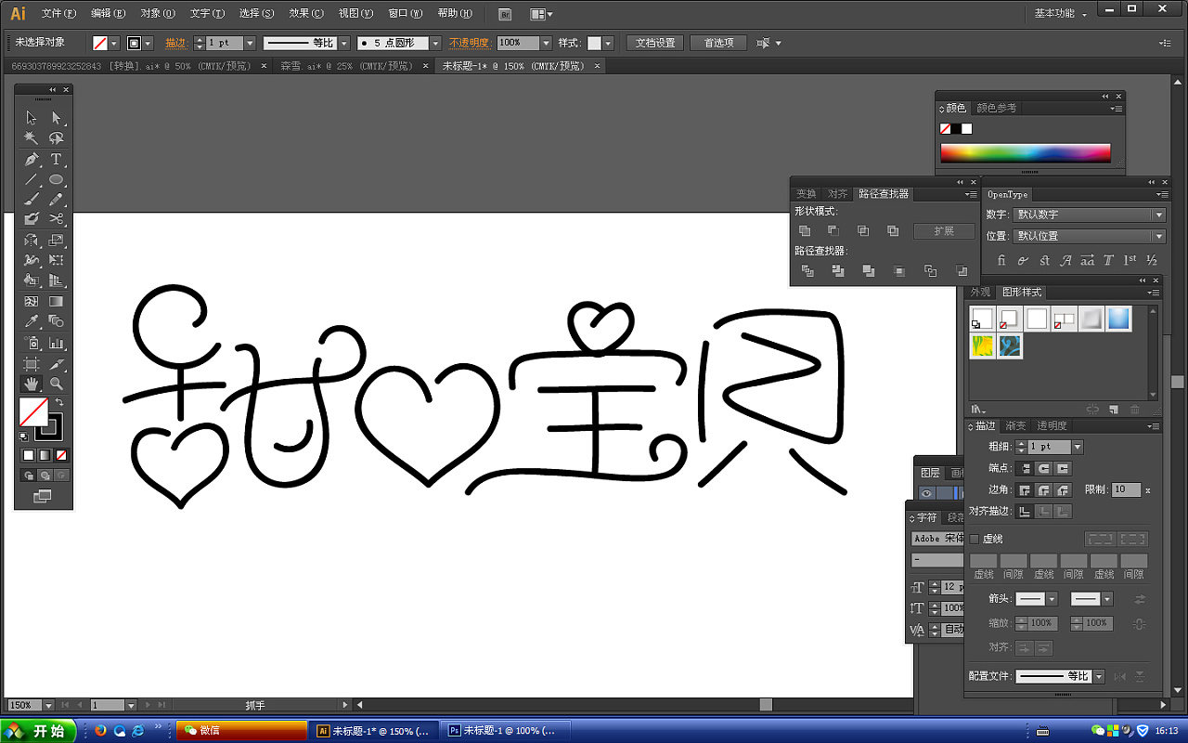Click the swap fill and stroke arrow
This screenshot has width=1188, height=743.
(x=59, y=402)
